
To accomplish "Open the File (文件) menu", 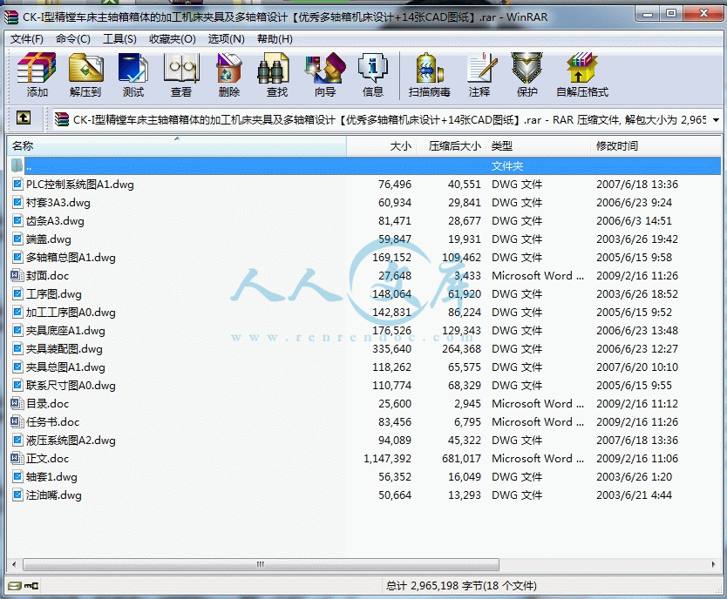I will (27, 39).
